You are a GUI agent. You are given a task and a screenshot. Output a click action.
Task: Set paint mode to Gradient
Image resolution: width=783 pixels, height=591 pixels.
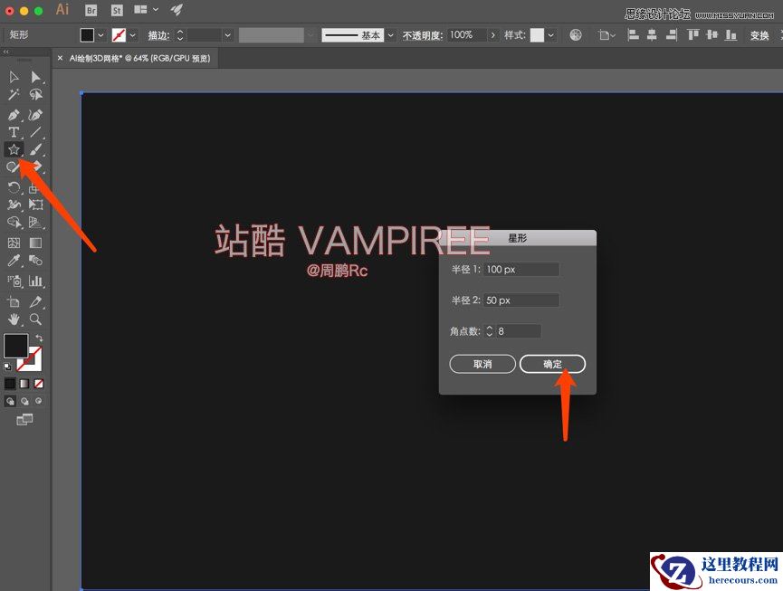24,384
